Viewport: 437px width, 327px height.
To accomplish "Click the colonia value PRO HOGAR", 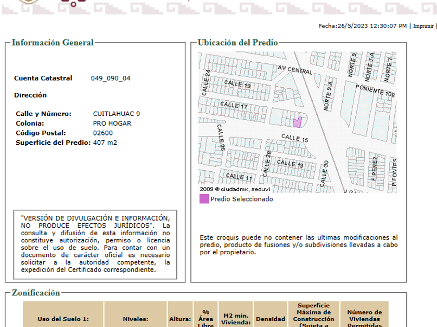I will click(112, 123).
